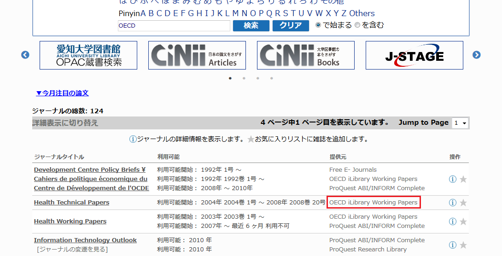Browse titles by Pinyin letter B
This screenshot has width=502, height=256.
pos(151,13)
